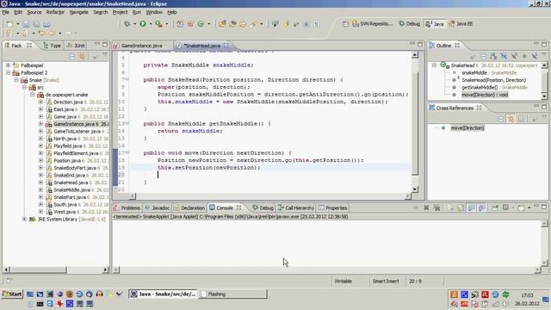This screenshot has width=551, height=310.
Task: Click Pin Console icon
Action: tap(495, 208)
